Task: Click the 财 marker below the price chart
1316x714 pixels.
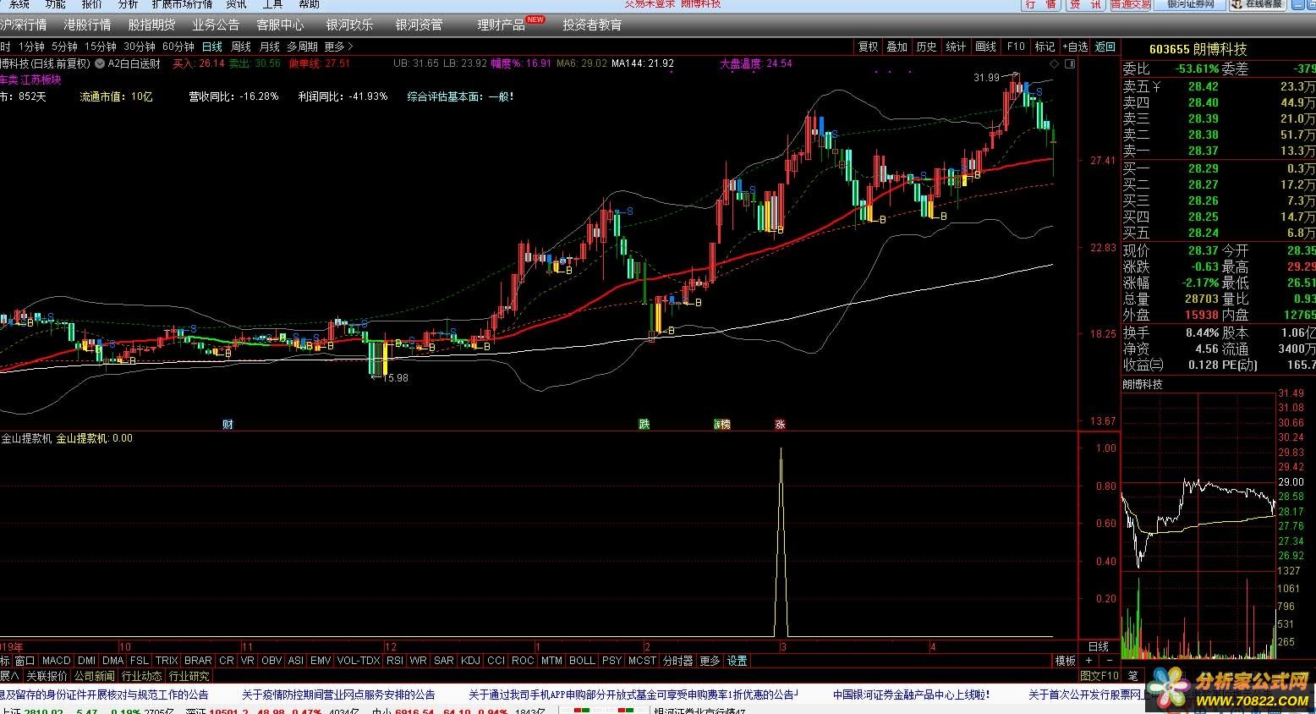Action: 228,424
